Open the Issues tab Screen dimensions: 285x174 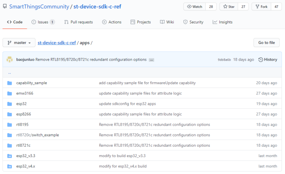pyautogui.click(x=43, y=22)
